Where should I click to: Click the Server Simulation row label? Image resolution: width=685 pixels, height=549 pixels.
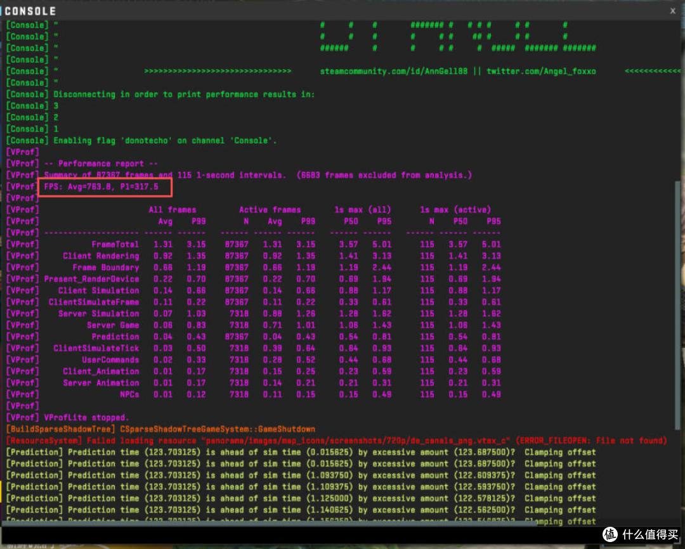(x=99, y=314)
